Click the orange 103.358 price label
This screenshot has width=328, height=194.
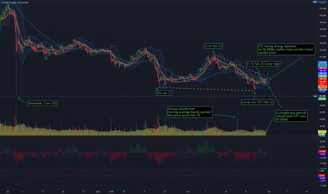point(322,87)
